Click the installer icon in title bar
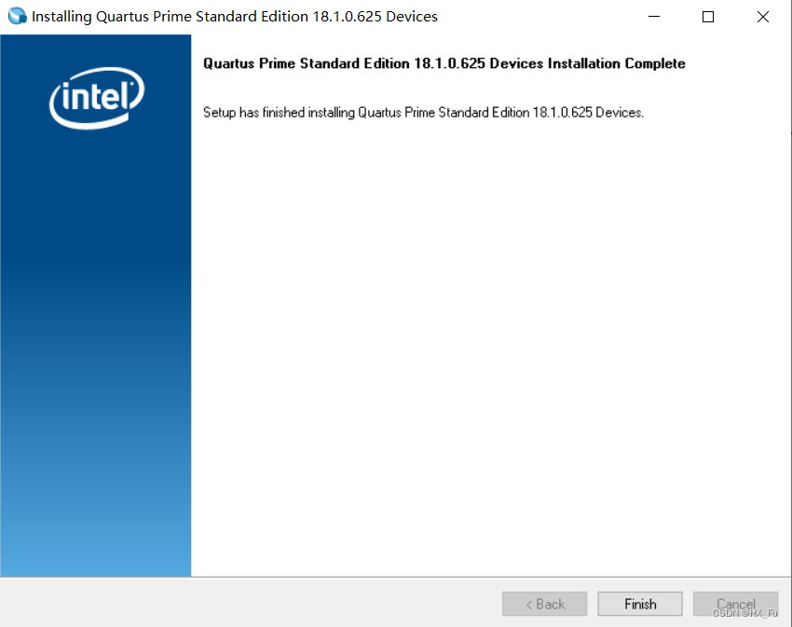Screen dimensions: 792x627 pos(17,16)
